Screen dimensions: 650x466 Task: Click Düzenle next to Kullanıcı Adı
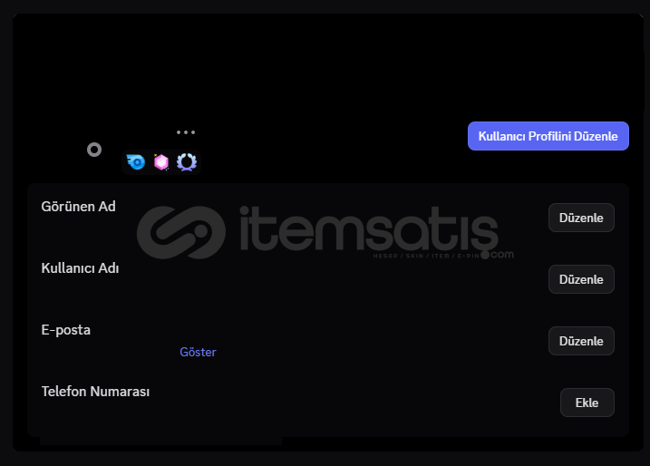point(581,279)
